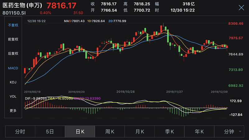This screenshot has width=249, height=140.
Task: Click the low price 7700.72
Action: tap(142, 10)
